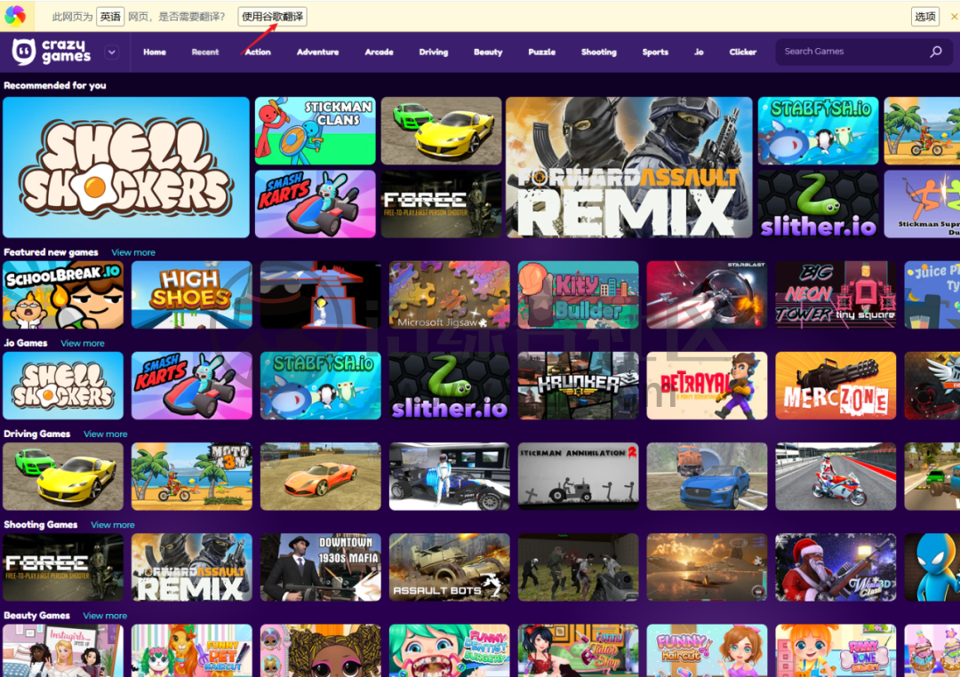This screenshot has height=677, width=960.
Task: Open large Forward Assault Remix recommended tile
Action: click(629, 167)
